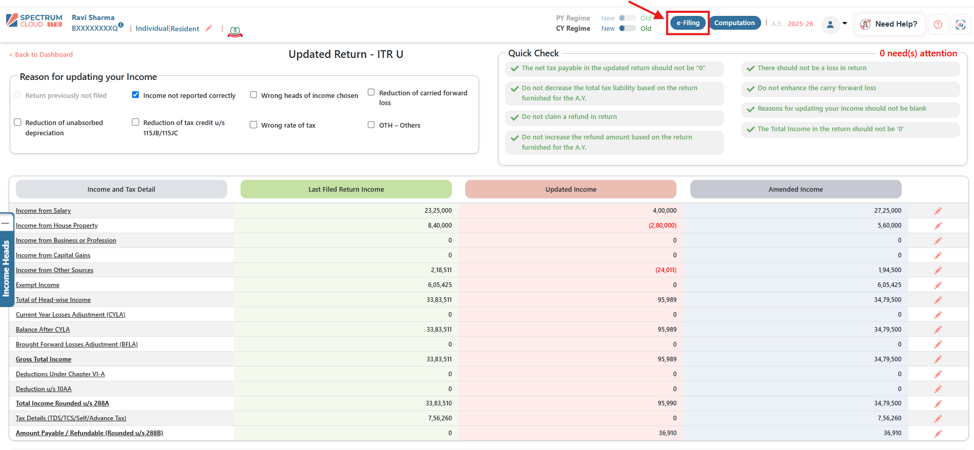Edit Business or Profession row pencil
Screen dimensions: 974x450
(x=938, y=241)
